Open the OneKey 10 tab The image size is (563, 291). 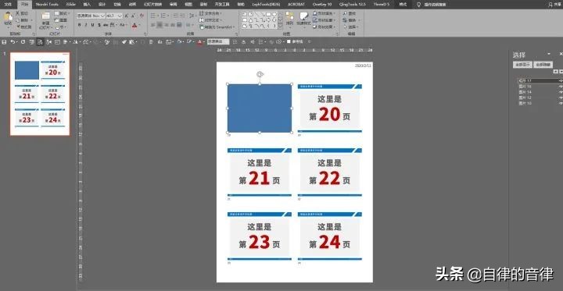click(322, 5)
